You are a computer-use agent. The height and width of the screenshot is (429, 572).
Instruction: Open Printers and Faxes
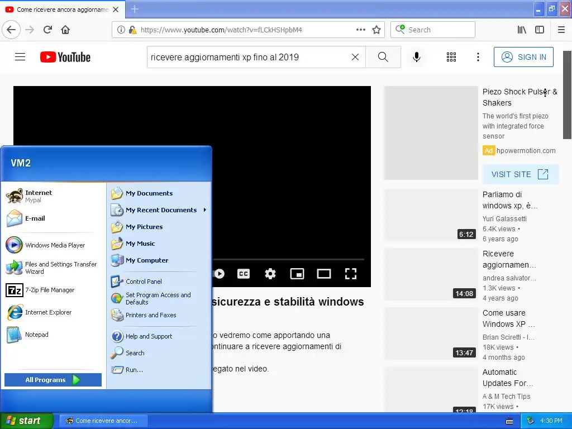pyautogui.click(x=159, y=315)
